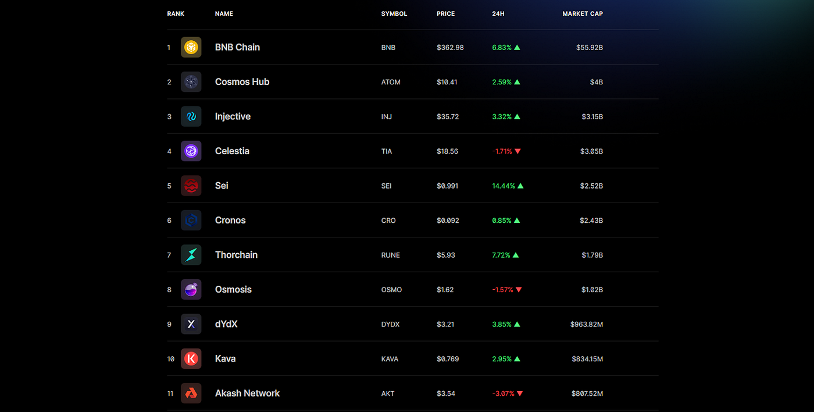Screen dimensions: 814x412
Task: Click the $362.98 price value
Action: 450,47
